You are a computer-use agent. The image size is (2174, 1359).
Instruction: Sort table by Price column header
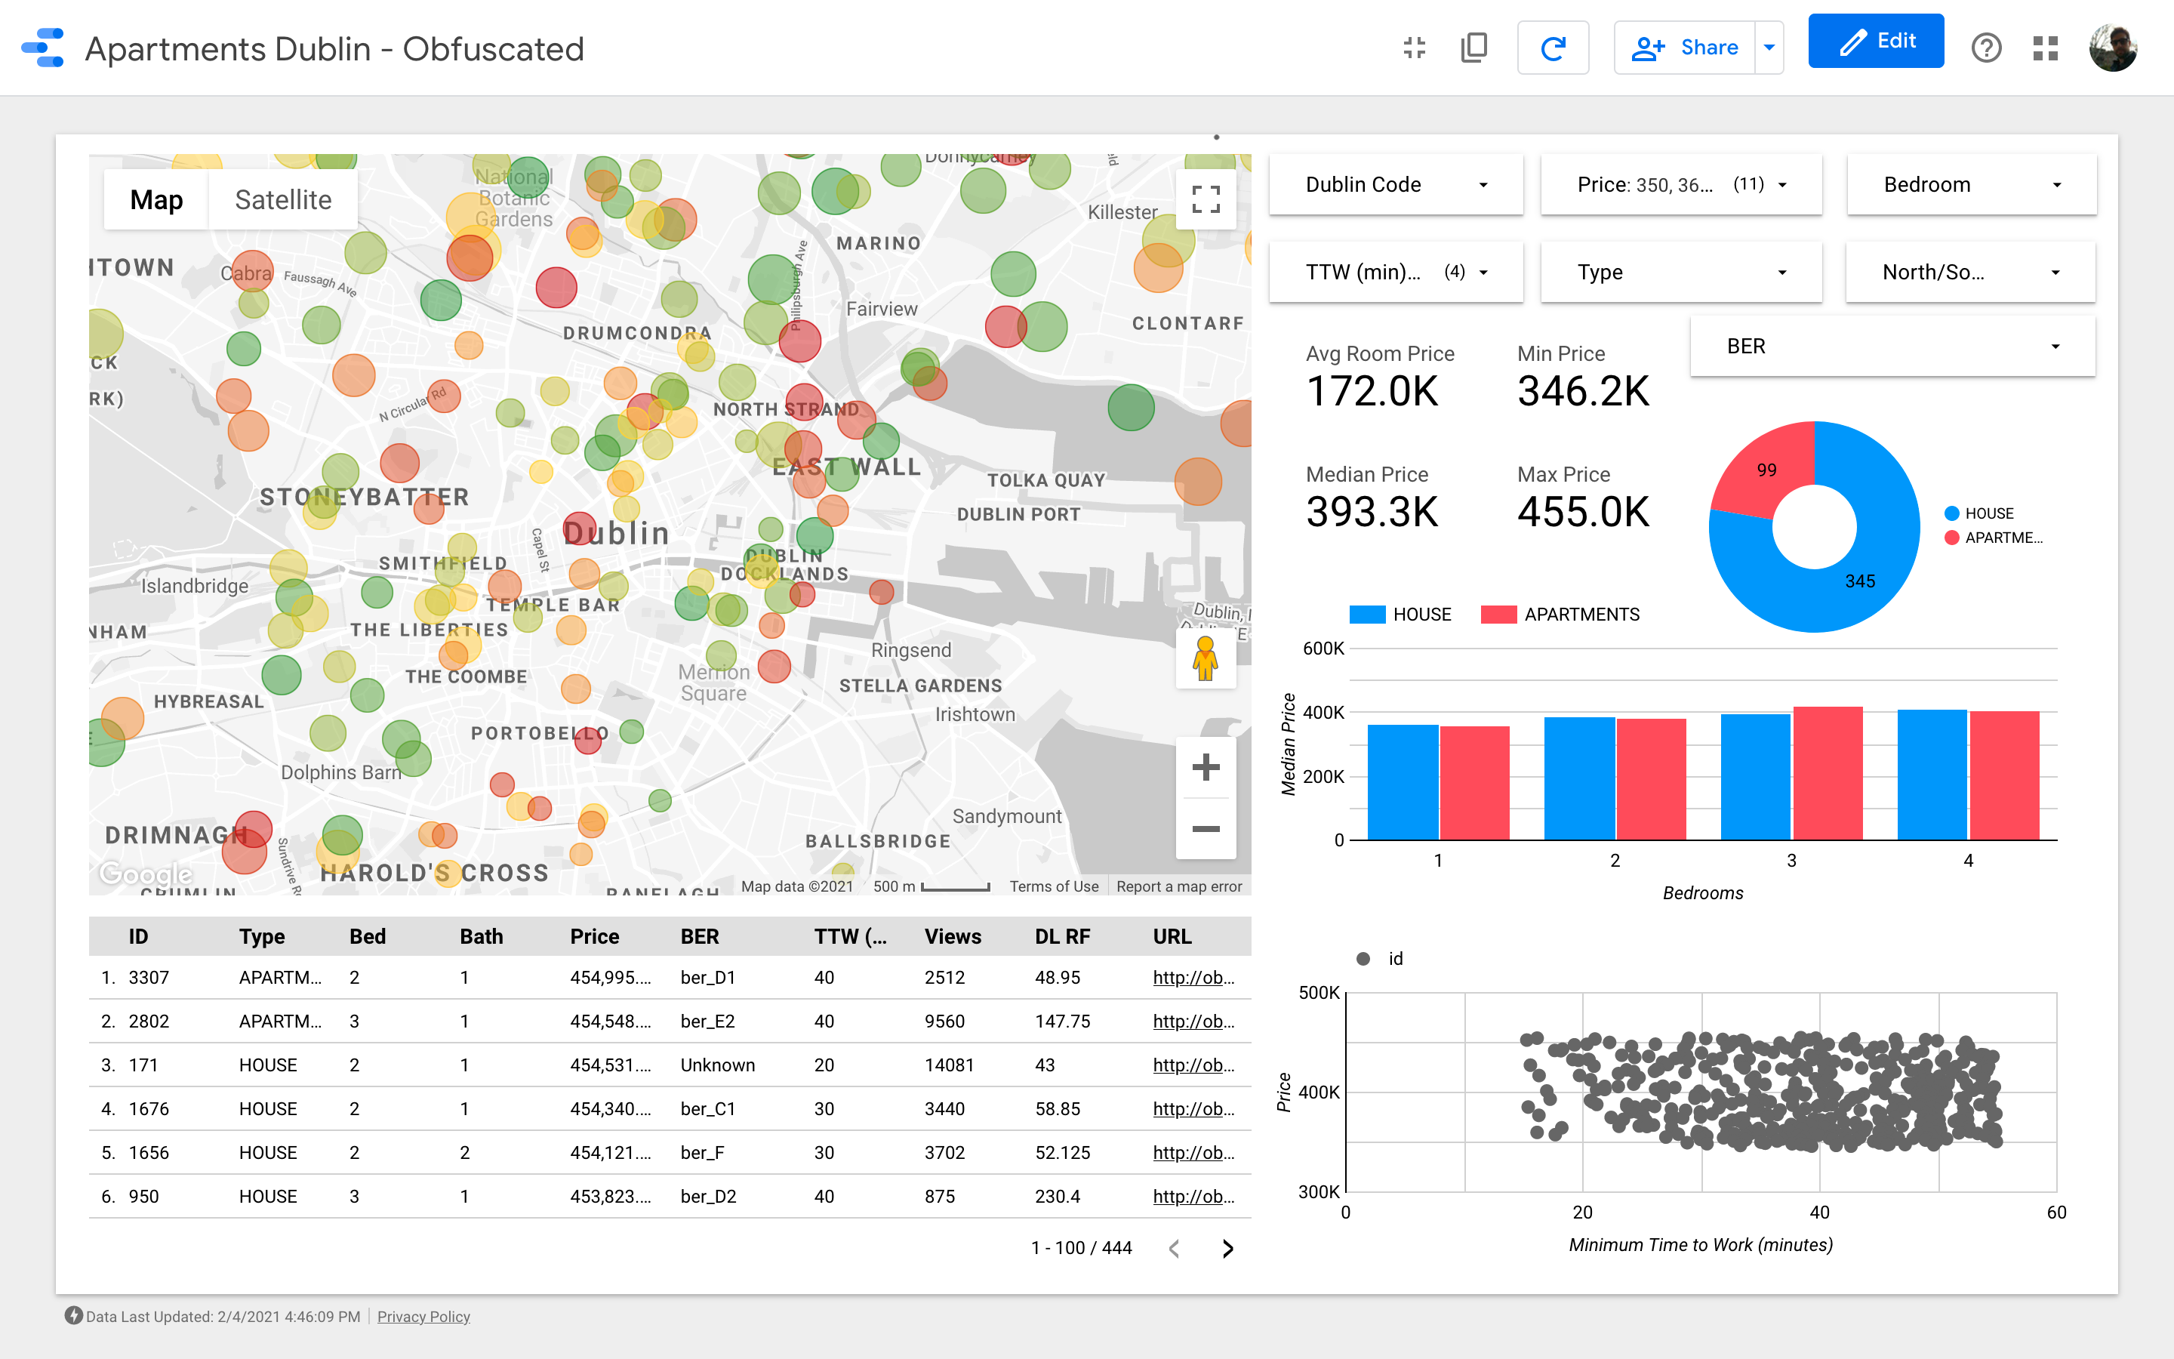(x=595, y=936)
